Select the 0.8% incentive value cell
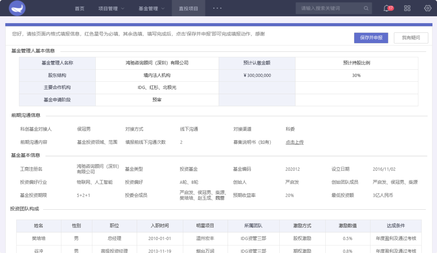This screenshot has height=253, width=437. click(x=348, y=249)
